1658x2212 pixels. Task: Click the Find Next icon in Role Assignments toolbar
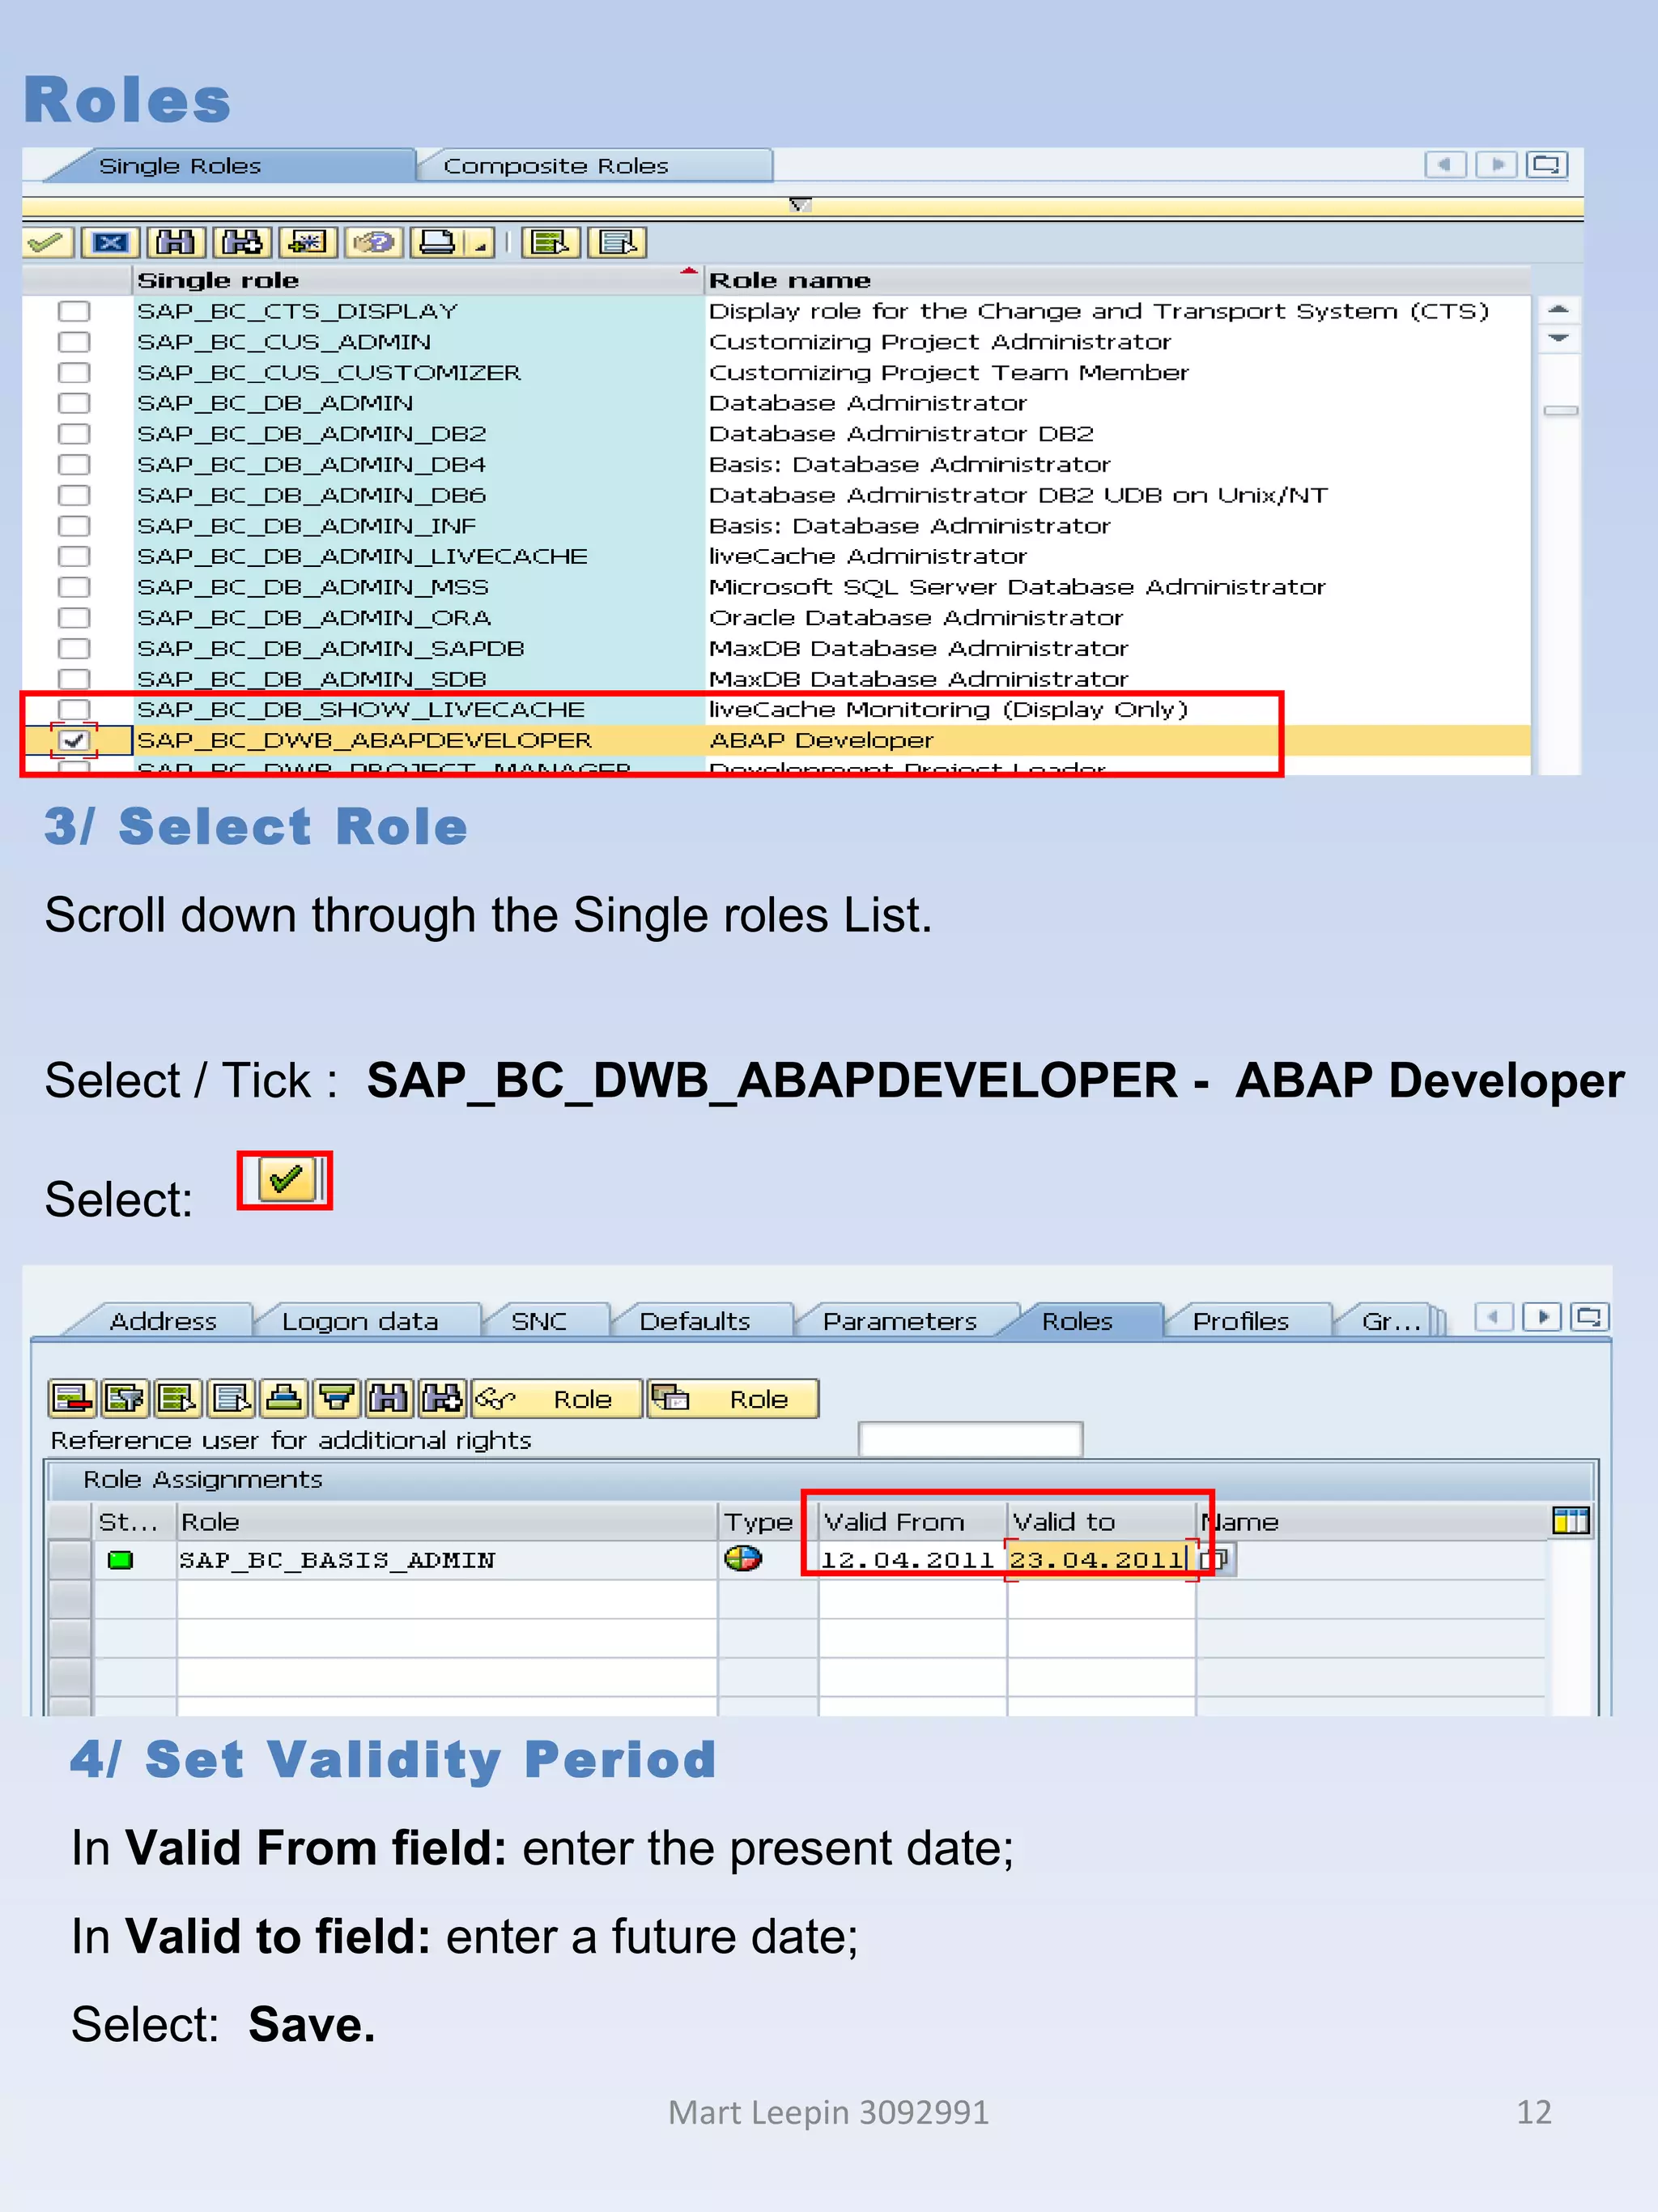click(442, 1398)
